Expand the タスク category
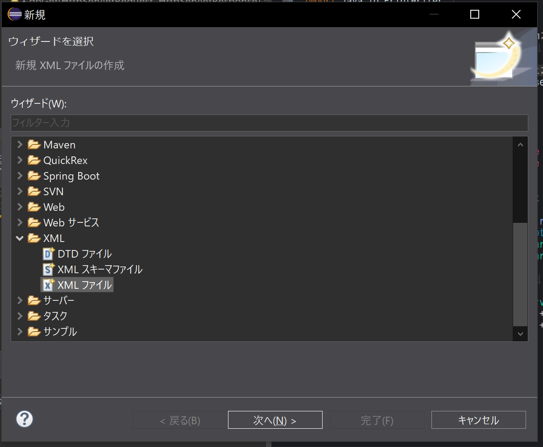The image size is (543, 447). (19, 316)
